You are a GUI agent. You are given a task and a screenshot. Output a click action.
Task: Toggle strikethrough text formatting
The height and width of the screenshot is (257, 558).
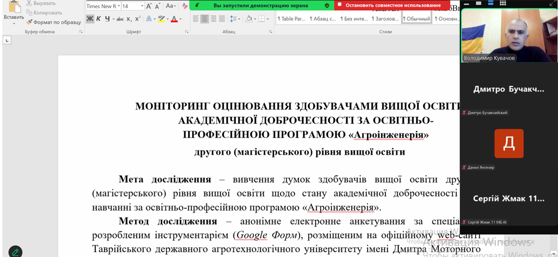(x=120, y=19)
